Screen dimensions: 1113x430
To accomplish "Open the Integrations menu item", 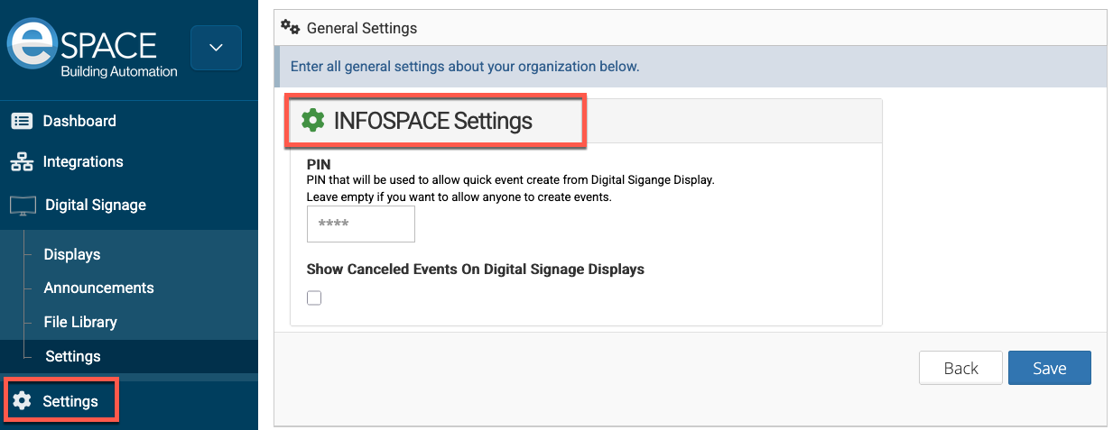I will (x=83, y=162).
